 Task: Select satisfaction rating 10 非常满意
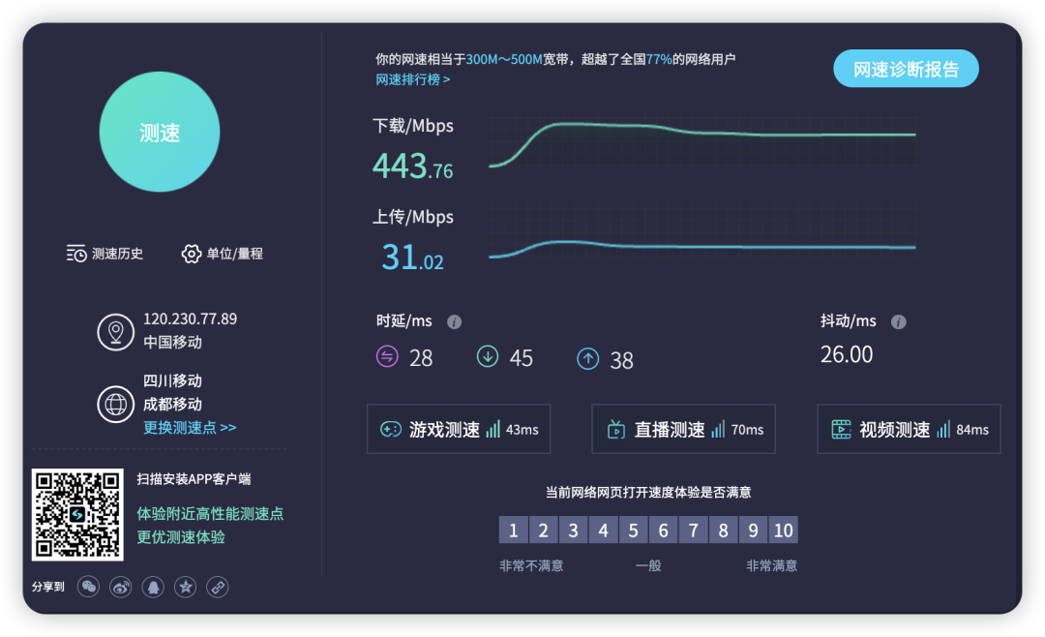click(x=783, y=530)
